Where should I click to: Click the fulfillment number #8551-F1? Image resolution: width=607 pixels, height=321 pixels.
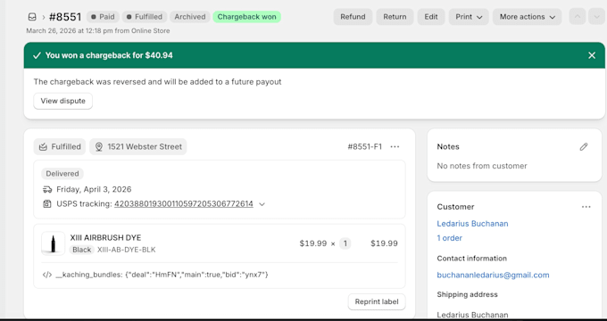click(x=365, y=146)
